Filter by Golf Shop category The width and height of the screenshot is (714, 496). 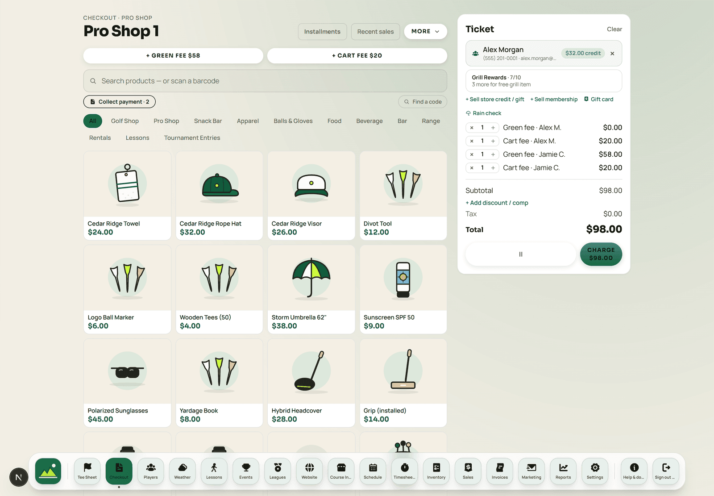(x=125, y=121)
